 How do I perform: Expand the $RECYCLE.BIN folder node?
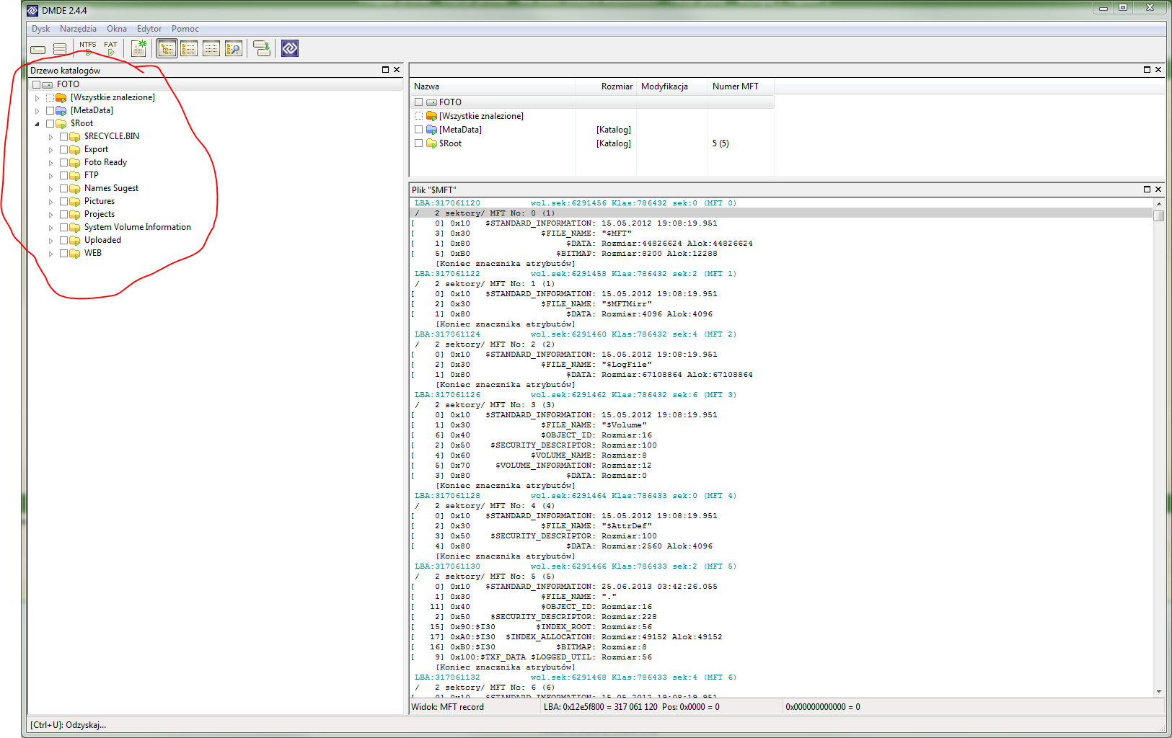coord(50,137)
